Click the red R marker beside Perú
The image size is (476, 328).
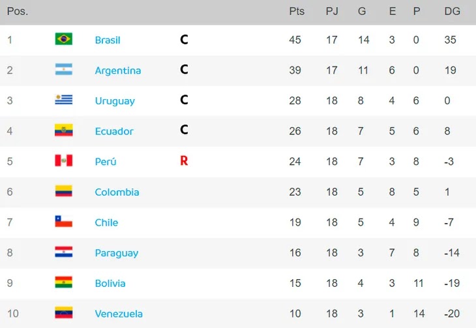click(x=184, y=160)
